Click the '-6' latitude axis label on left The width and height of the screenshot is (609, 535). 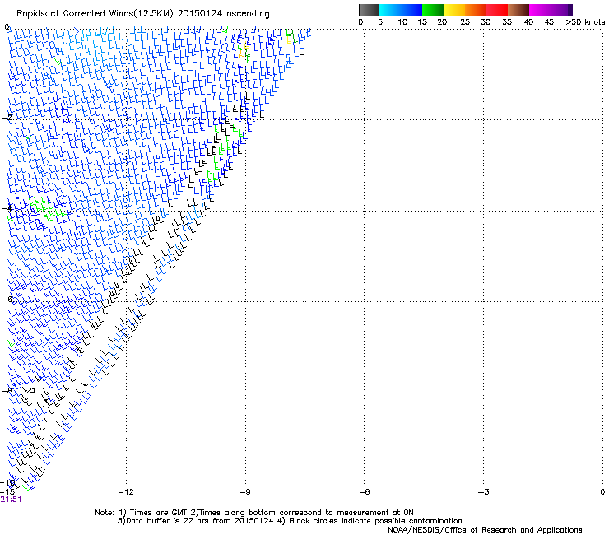(7, 300)
